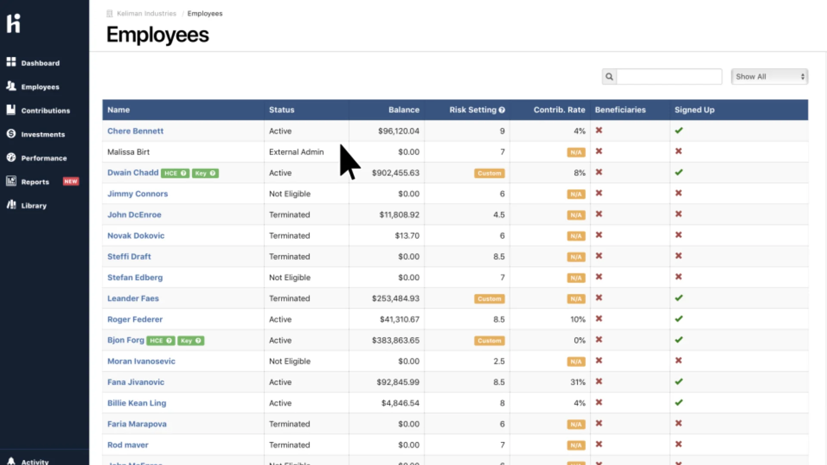Click N/A contribution badge in Jimmy Connors row
This screenshot has height=465, width=827.
point(576,194)
